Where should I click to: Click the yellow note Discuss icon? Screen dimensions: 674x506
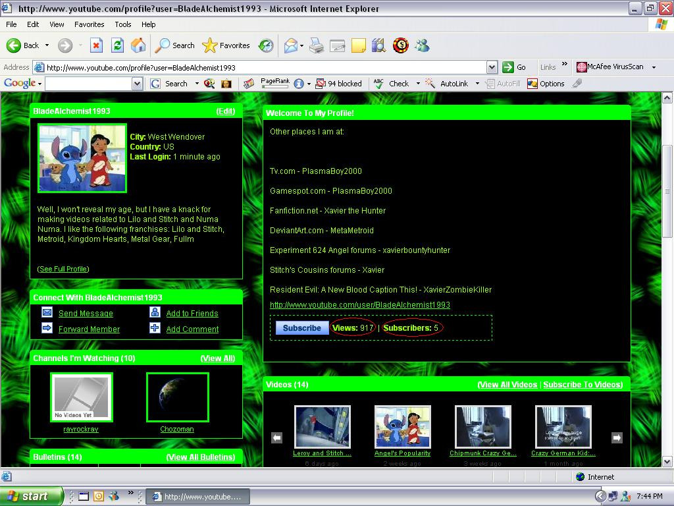point(359,45)
